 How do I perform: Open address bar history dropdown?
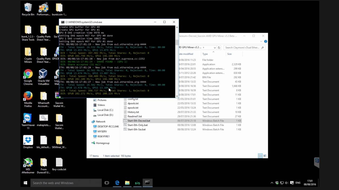pos(215,47)
